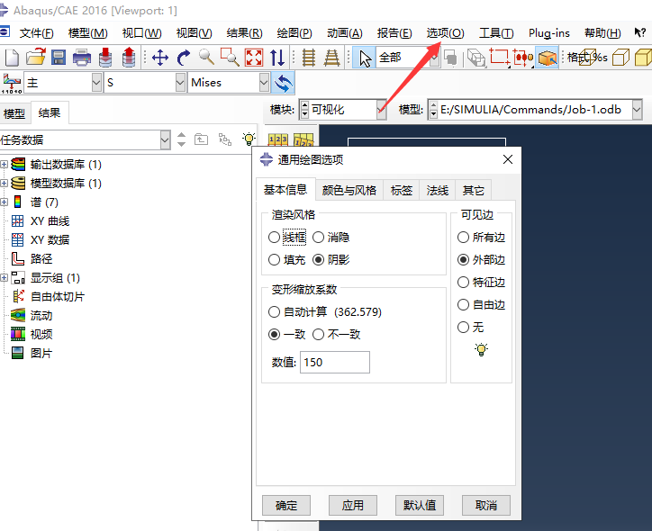Viewport: 652px width, 531px height.
Task: Select 所有边 visible edges option
Action: point(463,238)
